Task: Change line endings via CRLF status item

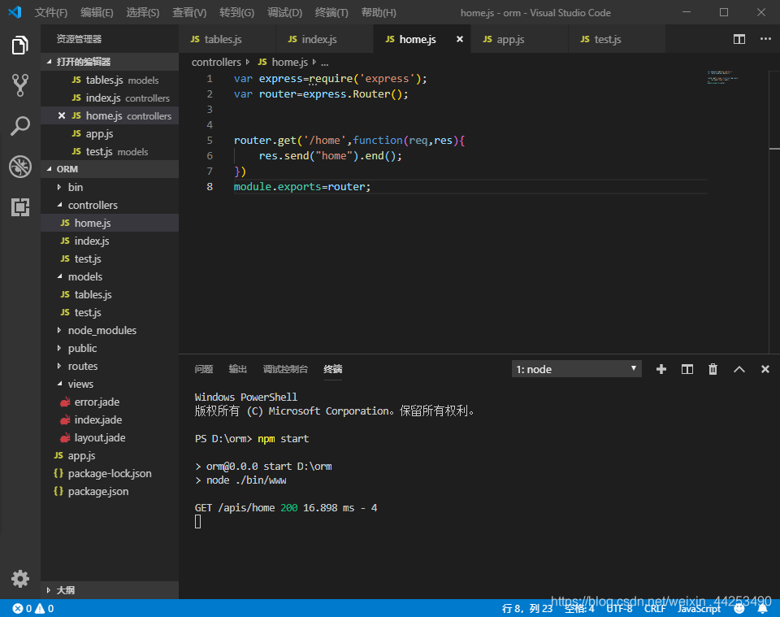Action: coord(655,608)
